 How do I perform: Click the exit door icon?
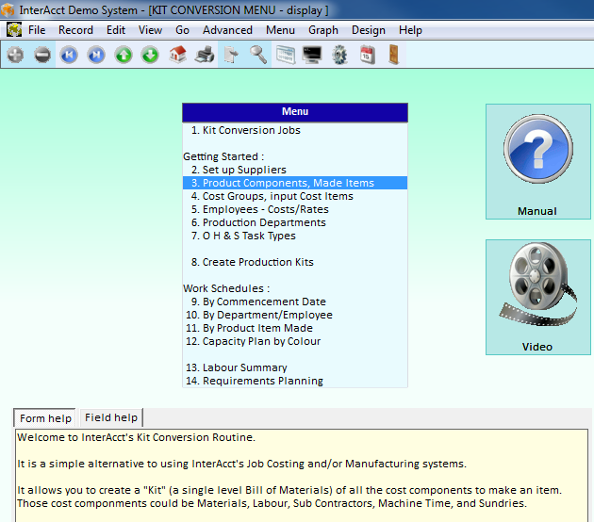394,55
